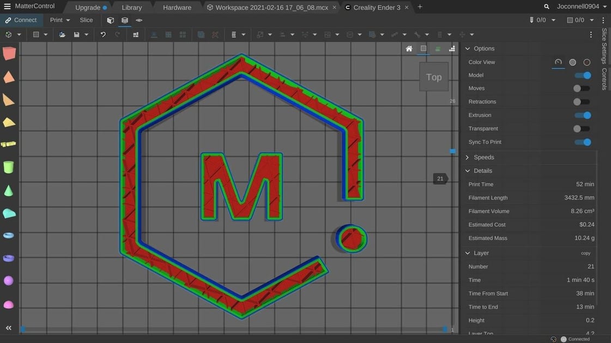Click the Connect button
Screen dimensions: 611x343
tap(22, 20)
